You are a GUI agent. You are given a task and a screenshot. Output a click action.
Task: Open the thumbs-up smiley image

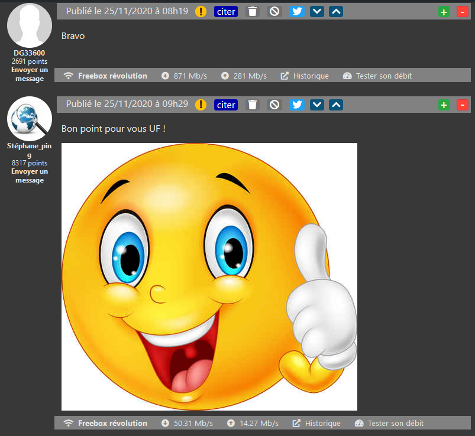(x=209, y=276)
